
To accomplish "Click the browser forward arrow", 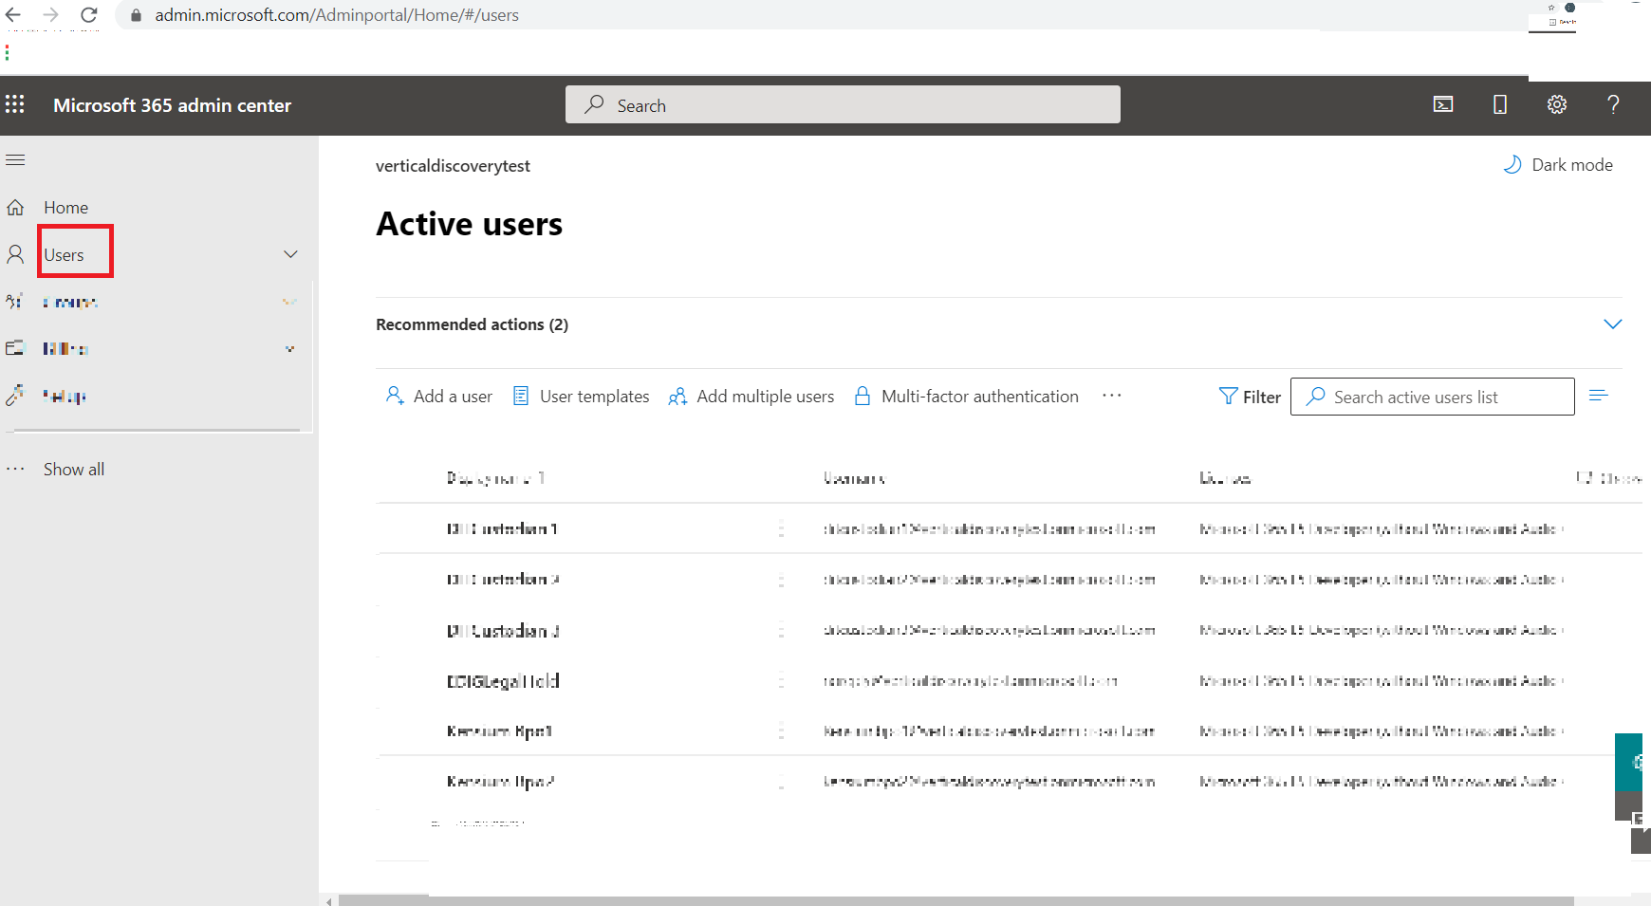I will [x=51, y=15].
